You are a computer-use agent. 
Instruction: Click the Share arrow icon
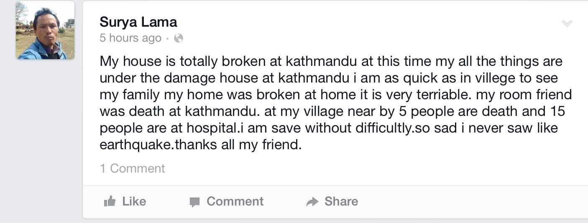[x=312, y=202]
